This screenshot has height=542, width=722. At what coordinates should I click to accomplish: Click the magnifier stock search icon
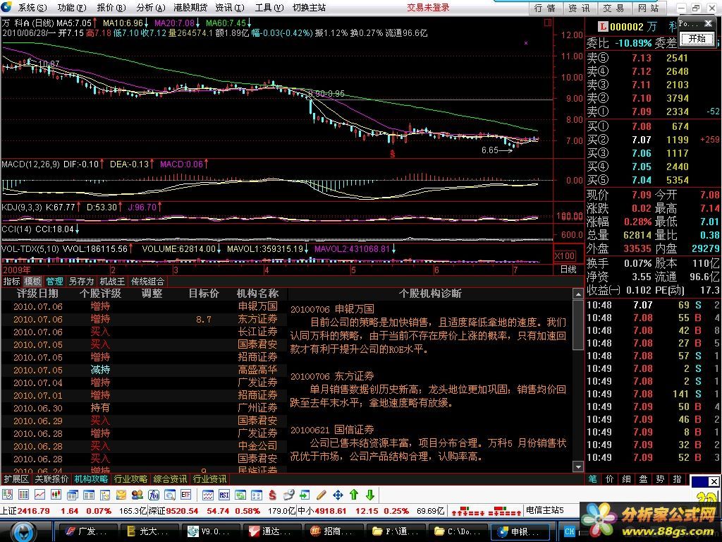[170, 495]
